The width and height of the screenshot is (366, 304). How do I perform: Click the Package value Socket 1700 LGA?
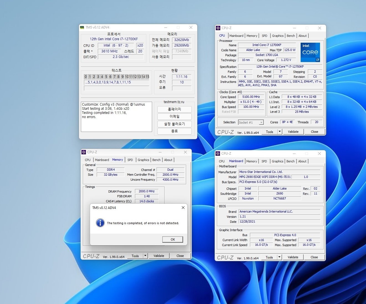pyautogui.click(x=267, y=55)
